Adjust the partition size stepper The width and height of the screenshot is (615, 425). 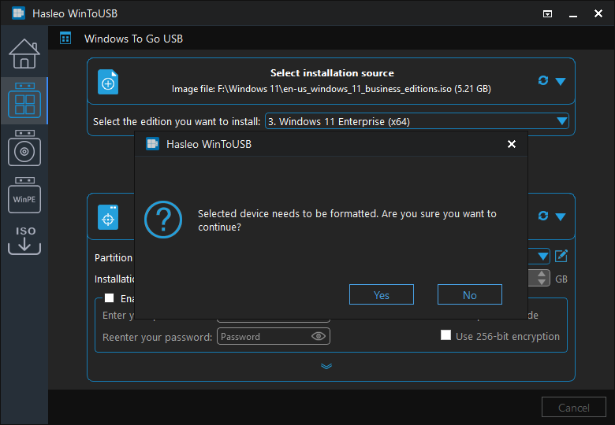542,278
